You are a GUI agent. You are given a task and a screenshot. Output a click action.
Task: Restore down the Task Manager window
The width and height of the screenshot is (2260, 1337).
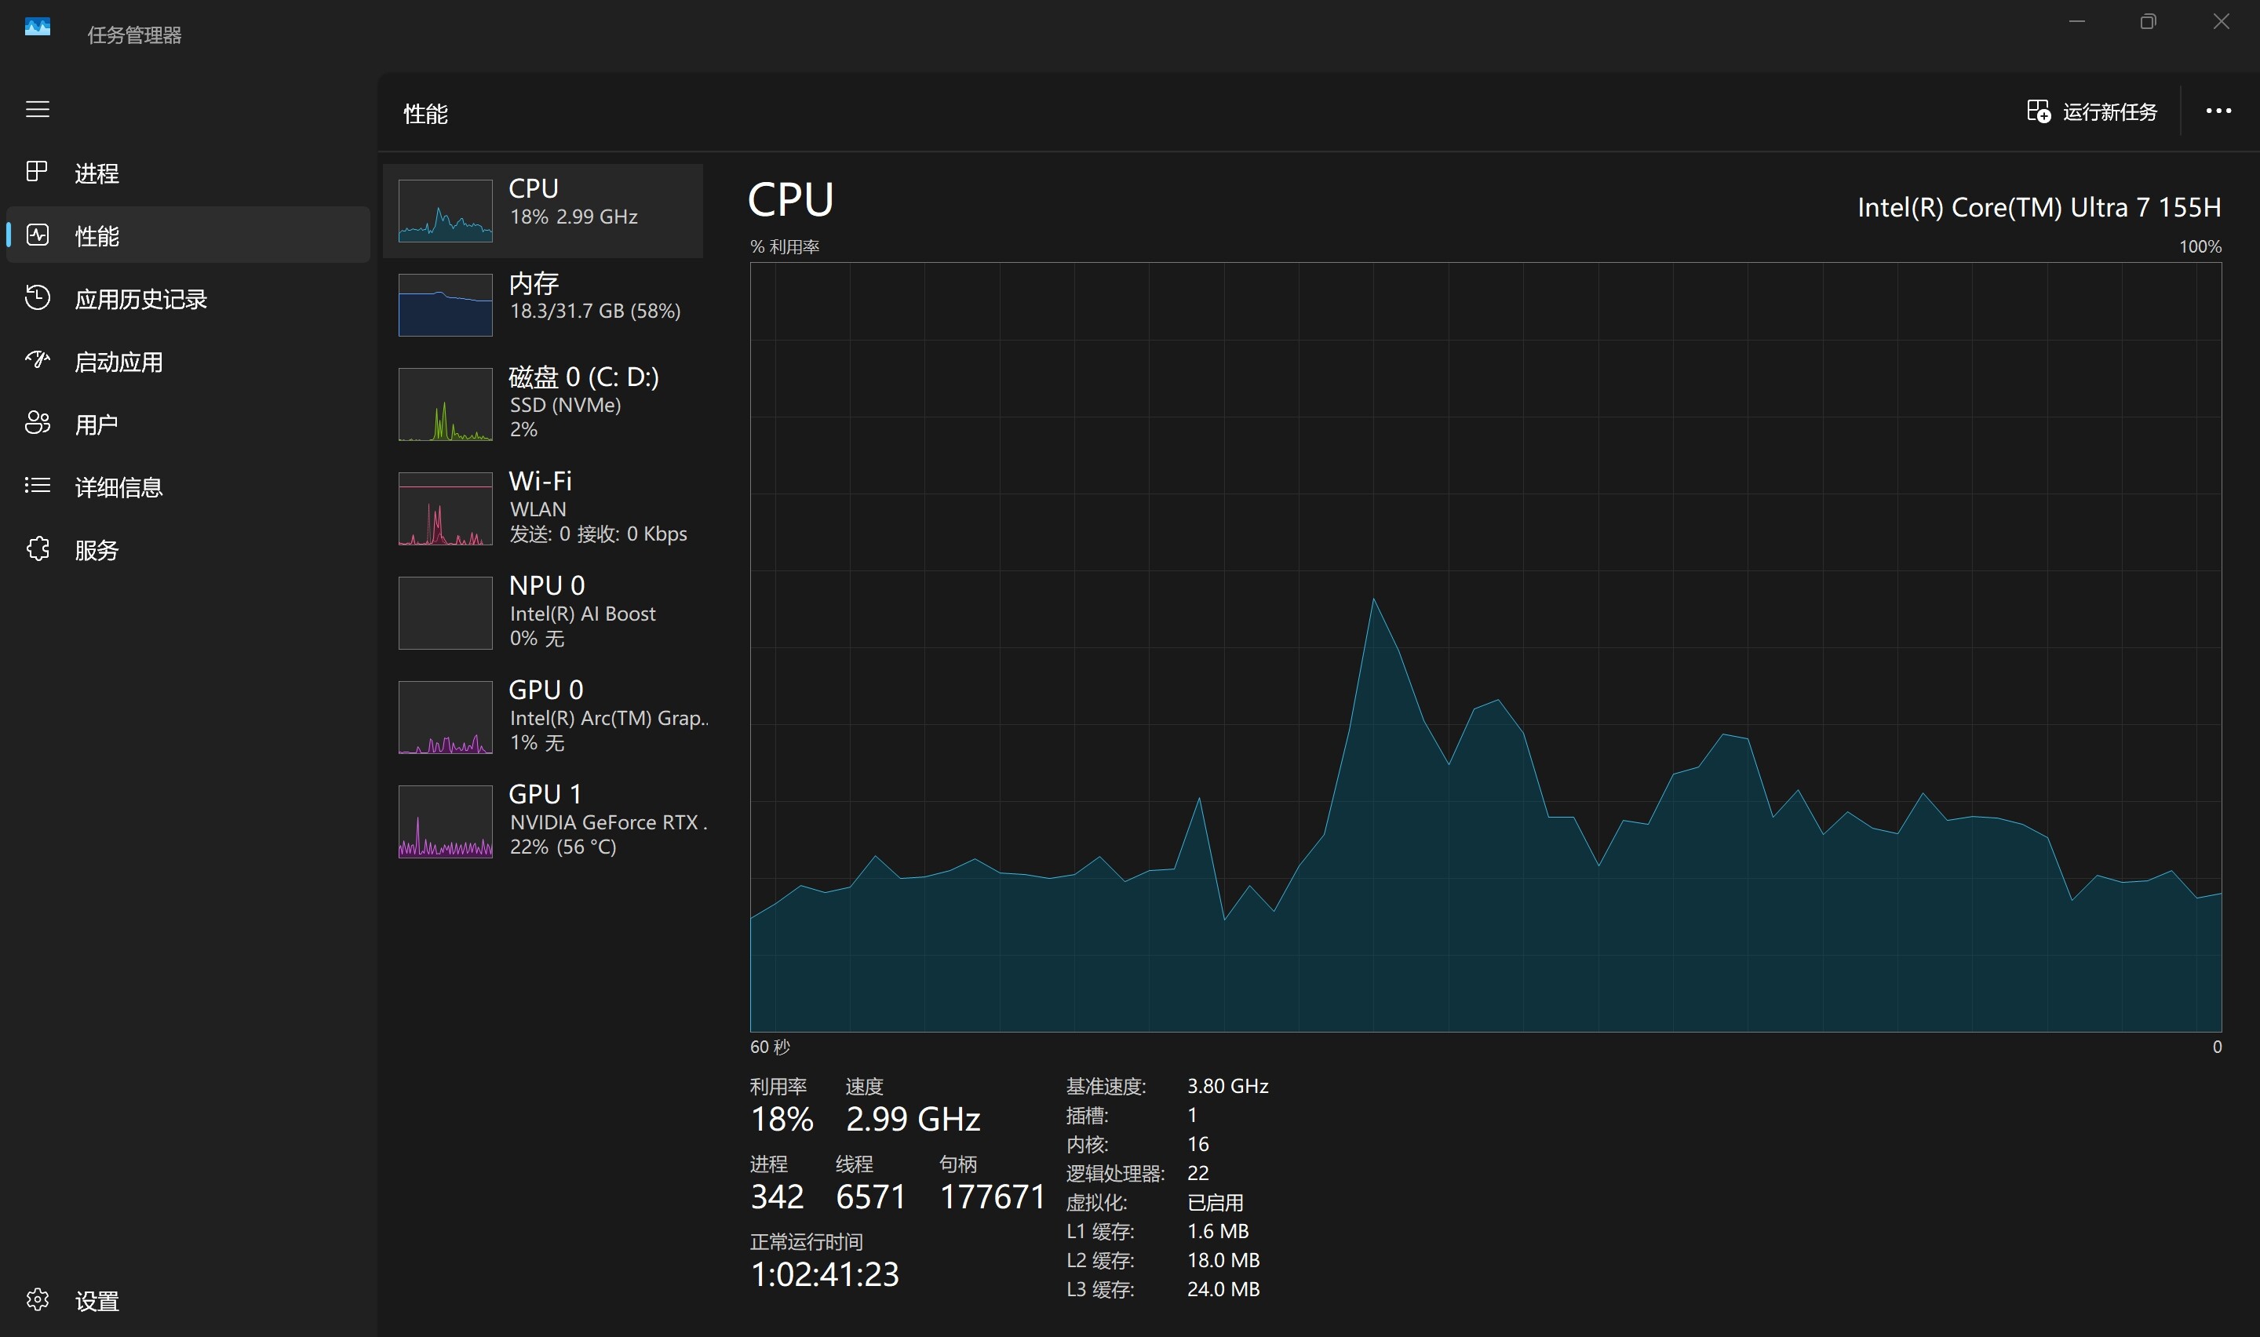coord(2149,22)
